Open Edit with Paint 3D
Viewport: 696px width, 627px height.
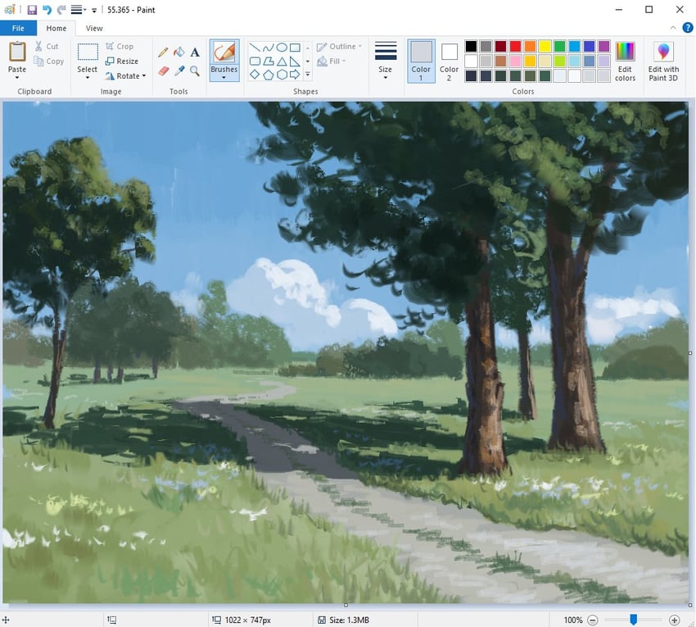click(x=663, y=61)
